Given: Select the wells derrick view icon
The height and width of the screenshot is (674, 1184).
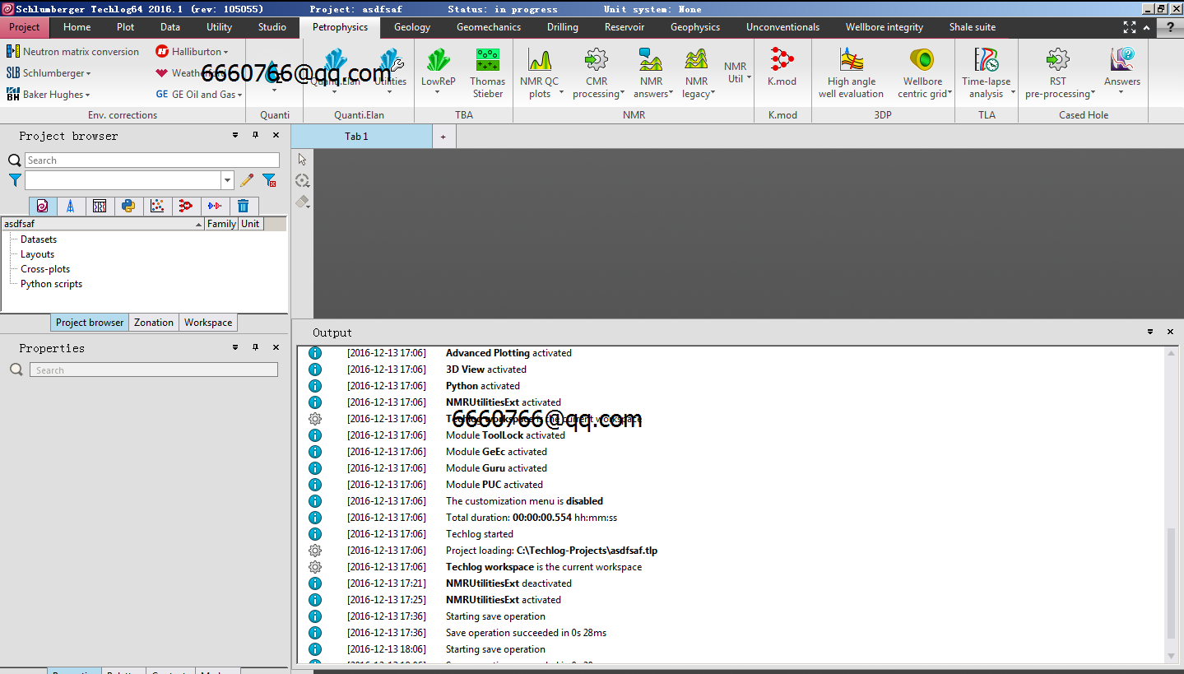Looking at the screenshot, I should pyautogui.click(x=70, y=207).
